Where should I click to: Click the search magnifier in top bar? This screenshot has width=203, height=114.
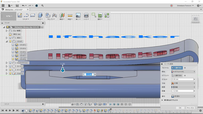click(x=43, y=6)
